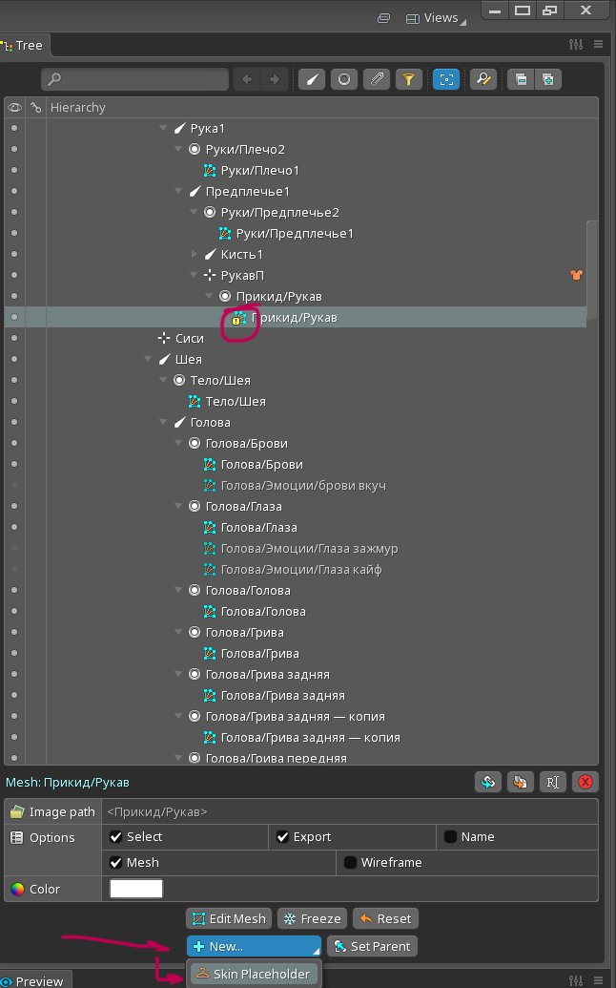The width and height of the screenshot is (616, 988).
Task: Expand all tree nodes icon
Action: [x=548, y=79]
